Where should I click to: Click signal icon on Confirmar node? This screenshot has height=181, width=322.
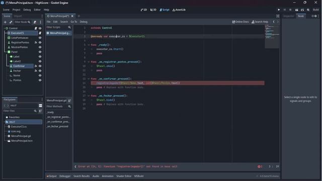coord(36,66)
